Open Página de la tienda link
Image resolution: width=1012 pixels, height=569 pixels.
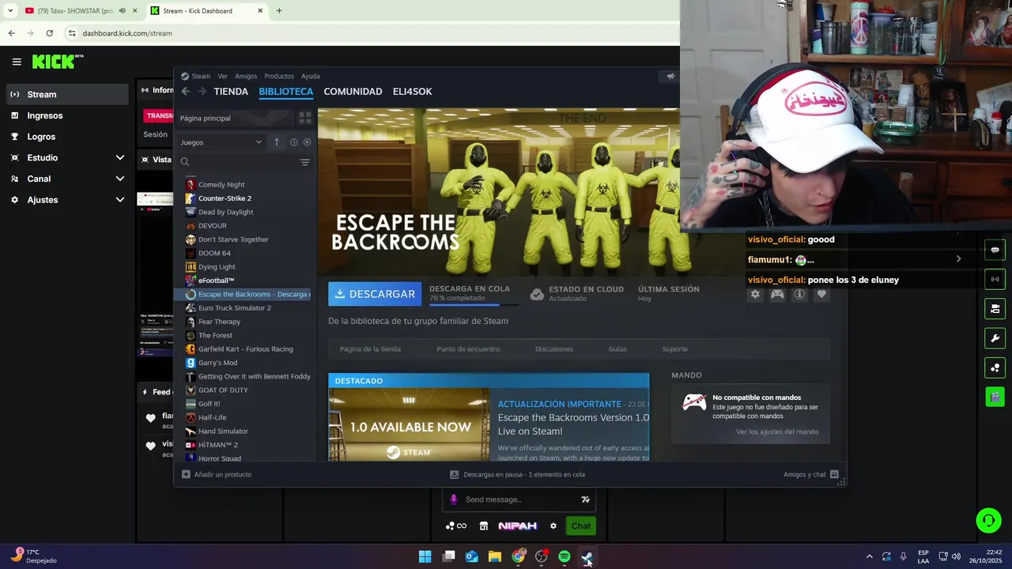point(370,349)
